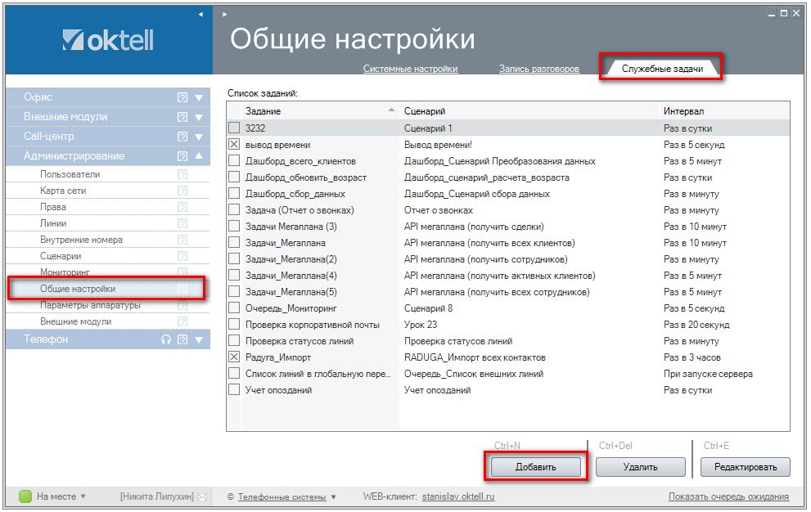Select Карта сети in the sidebar
This screenshot has width=811, height=512.
click(x=63, y=191)
